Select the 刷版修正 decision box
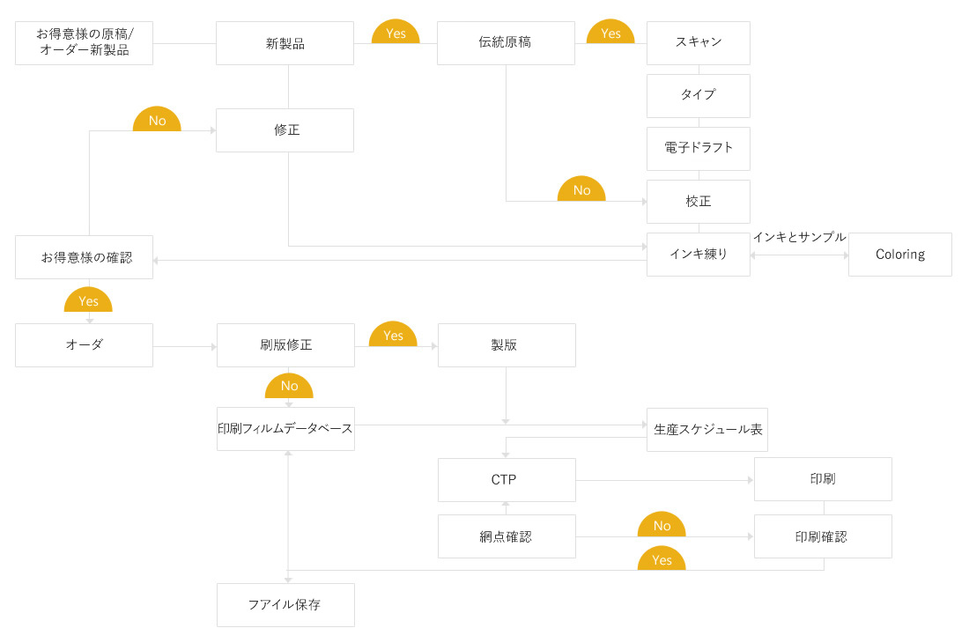The image size is (969, 643). coord(285,345)
